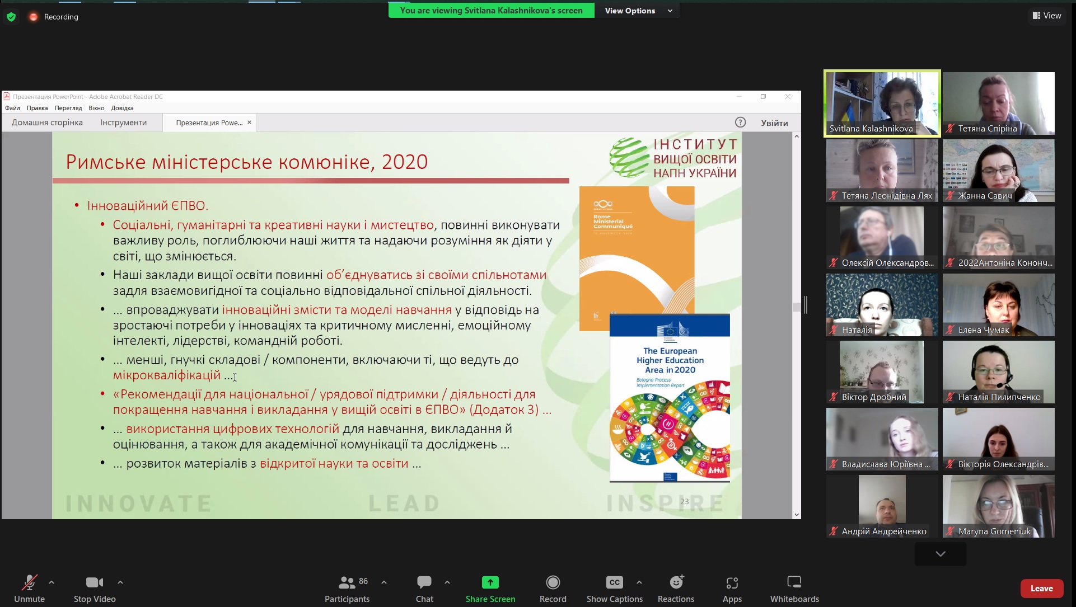The height and width of the screenshot is (607, 1076).
Task: Expand the View Options dropdown
Action: click(638, 11)
